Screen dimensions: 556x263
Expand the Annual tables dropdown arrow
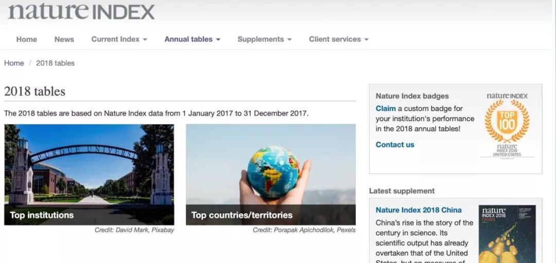pos(218,40)
